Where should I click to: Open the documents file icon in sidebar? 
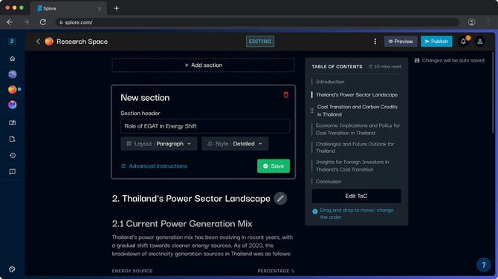[x=13, y=139]
